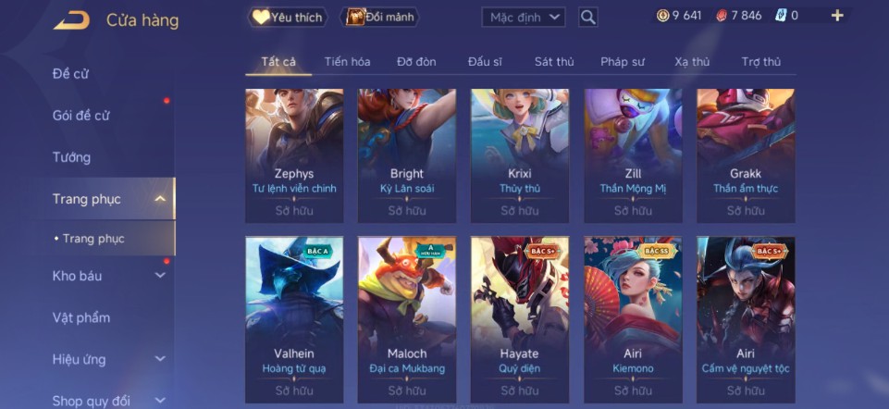Viewport: 889px width, 409px height.
Task: Open Yêu thích heart favorites
Action: click(x=288, y=17)
